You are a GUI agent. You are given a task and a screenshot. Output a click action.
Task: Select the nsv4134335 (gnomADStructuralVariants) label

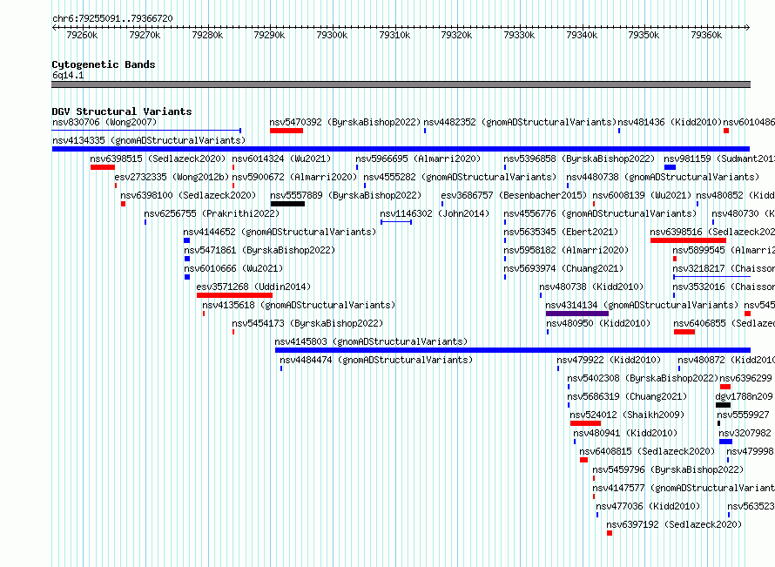click(x=149, y=140)
